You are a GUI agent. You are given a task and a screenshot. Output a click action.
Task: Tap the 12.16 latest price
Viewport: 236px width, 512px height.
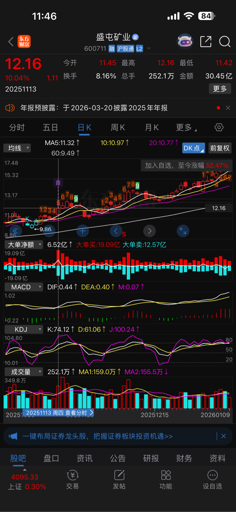click(x=23, y=64)
